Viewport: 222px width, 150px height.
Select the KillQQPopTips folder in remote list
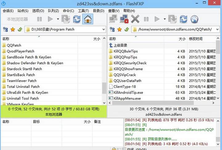click(x=125, y=57)
